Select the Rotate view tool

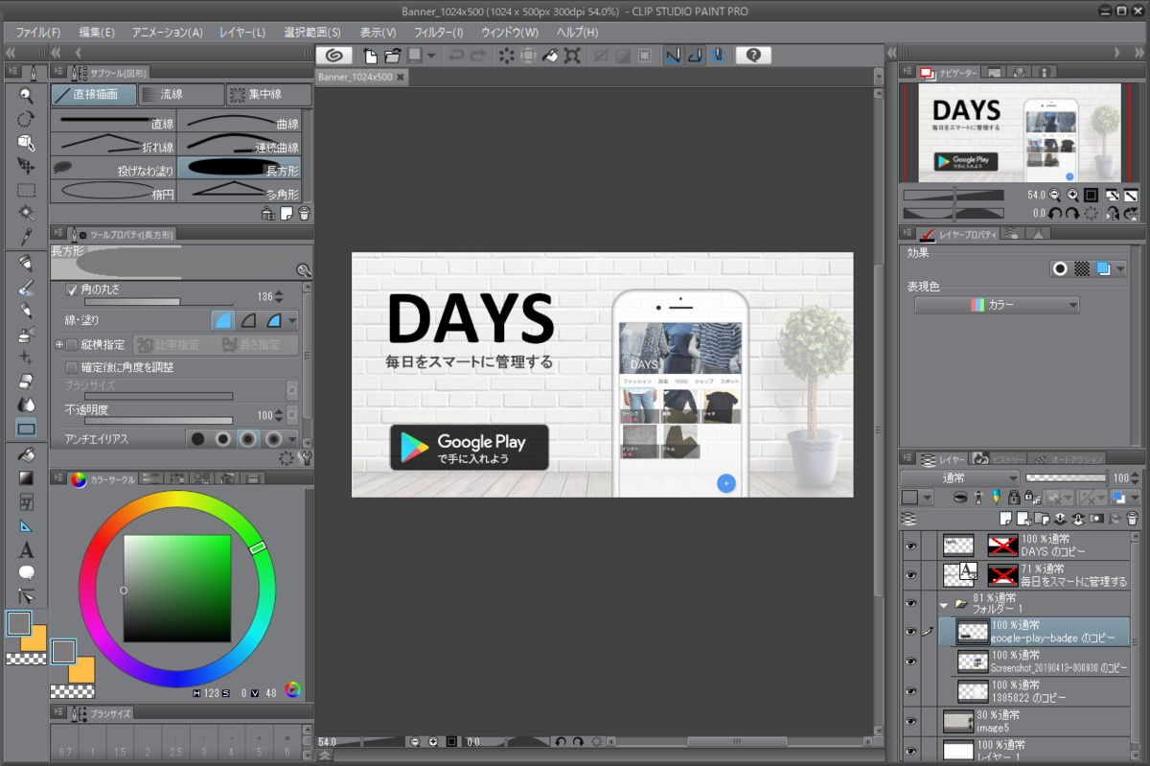pos(26,119)
